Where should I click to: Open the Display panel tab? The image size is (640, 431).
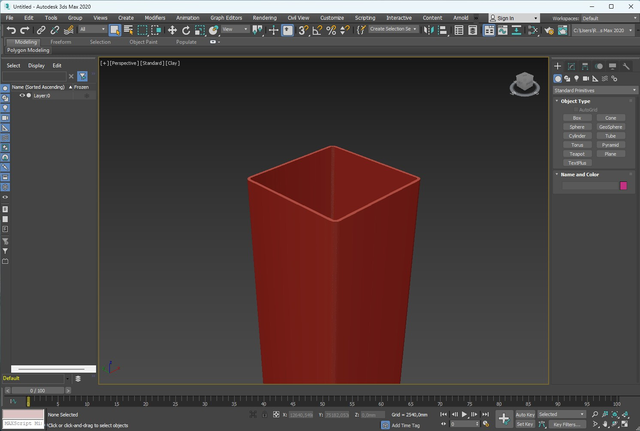click(x=613, y=66)
